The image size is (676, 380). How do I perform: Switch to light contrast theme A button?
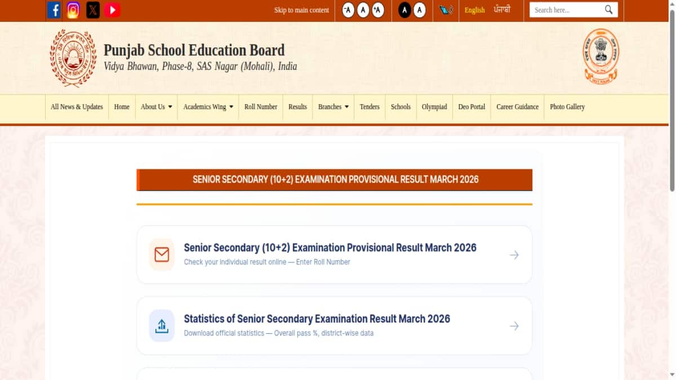tap(420, 10)
